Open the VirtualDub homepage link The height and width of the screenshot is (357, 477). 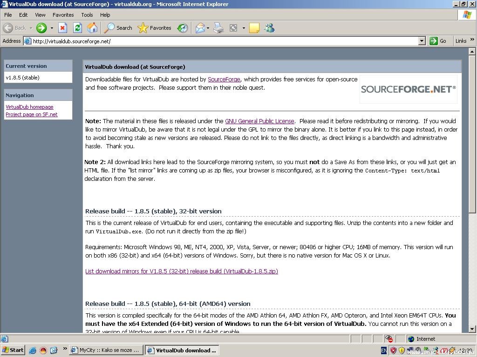[29, 107]
